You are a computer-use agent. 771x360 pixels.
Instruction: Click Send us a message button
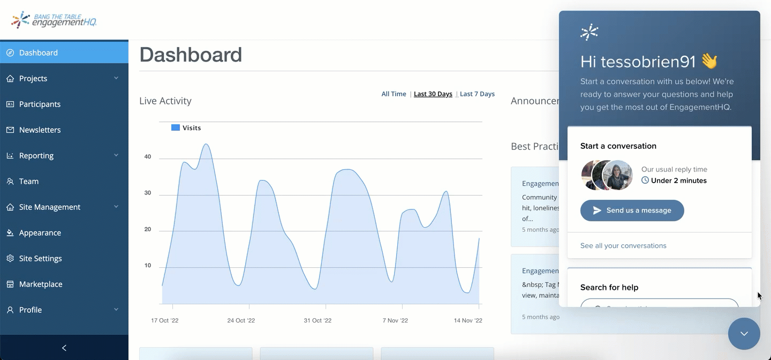coord(632,211)
